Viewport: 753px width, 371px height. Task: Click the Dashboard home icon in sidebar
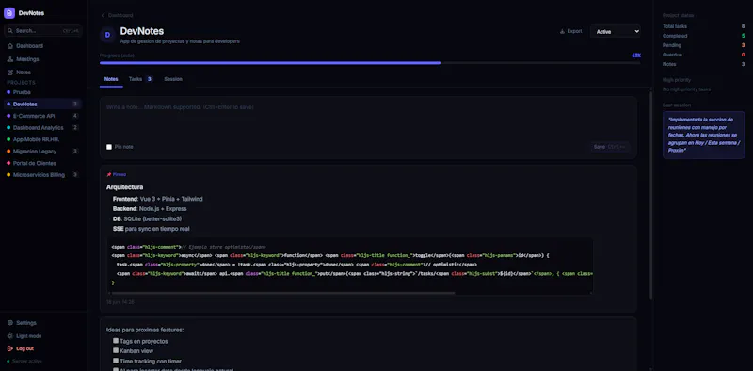click(10, 46)
